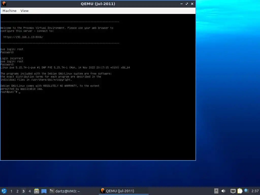Image resolution: width=260 pixels, height=195 pixels.
Task: Switch to workspace 1
Action: (x=11, y=191)
